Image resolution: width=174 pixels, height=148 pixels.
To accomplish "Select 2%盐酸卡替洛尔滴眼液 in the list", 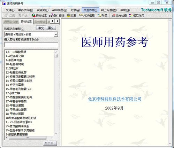I will [x=20, y=130].
